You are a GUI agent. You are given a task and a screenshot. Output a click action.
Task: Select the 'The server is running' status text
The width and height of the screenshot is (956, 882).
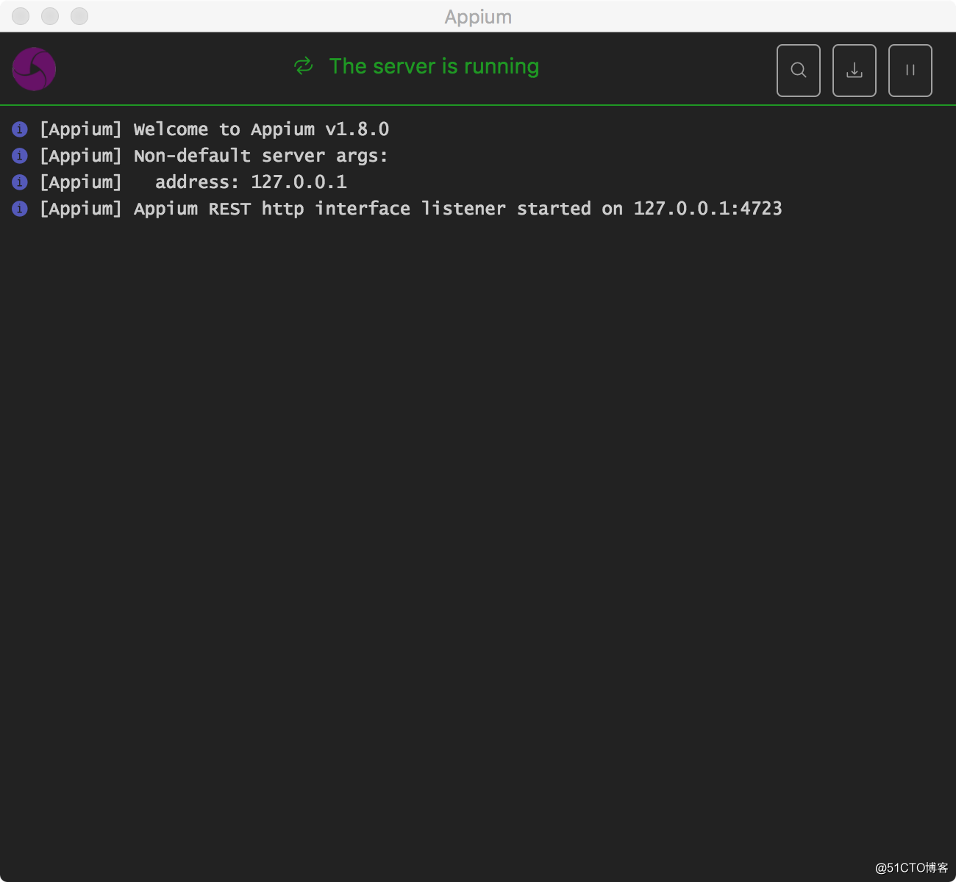[x=434, y=66]
